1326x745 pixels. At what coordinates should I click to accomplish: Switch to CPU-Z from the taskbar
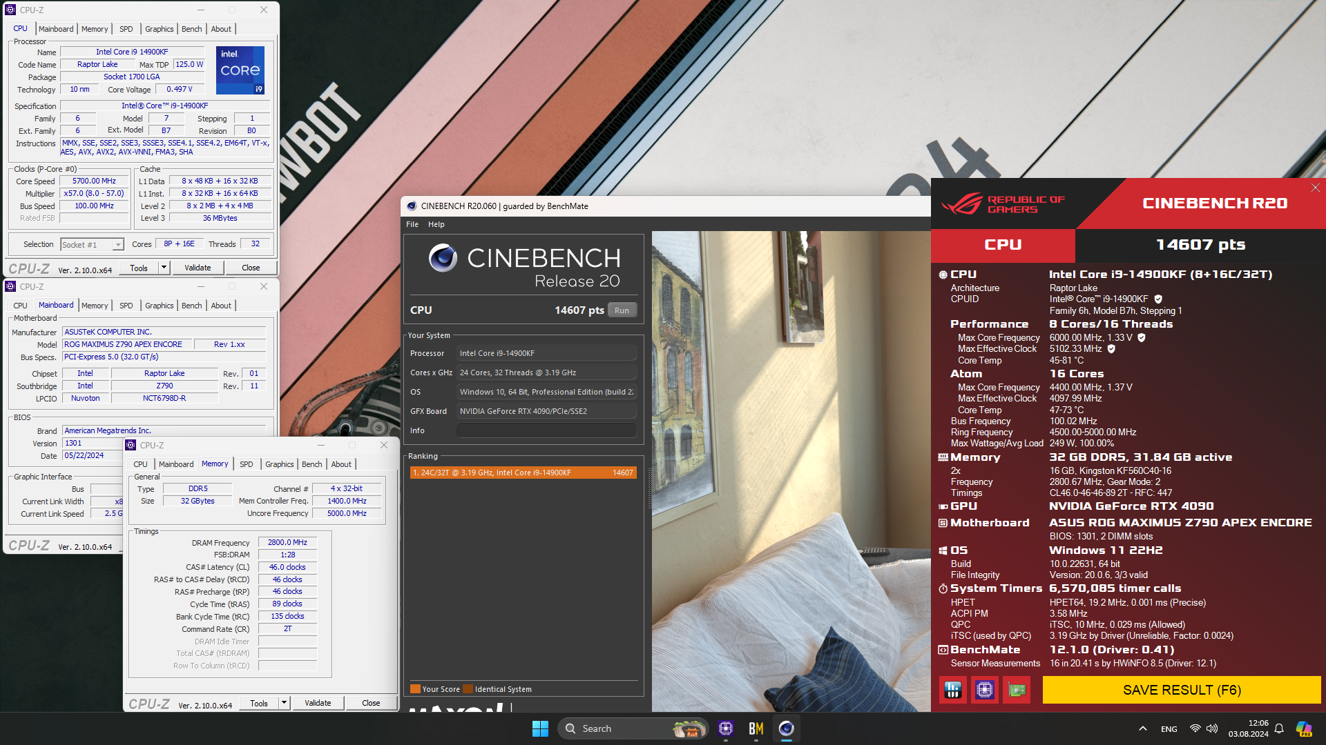tap(725, 728)
